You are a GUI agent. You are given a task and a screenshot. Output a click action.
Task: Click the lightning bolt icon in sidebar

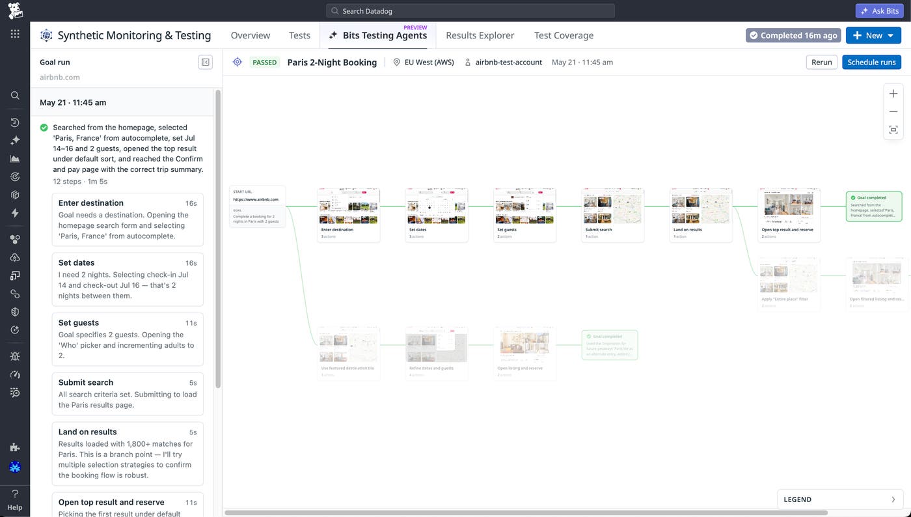(15, 213)
